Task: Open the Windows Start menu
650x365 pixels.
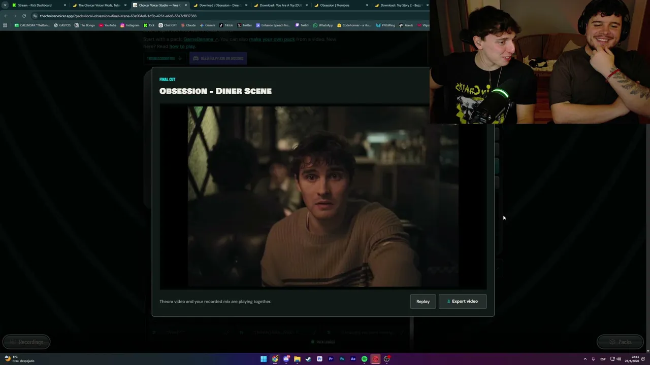Action: pos(264,359)
